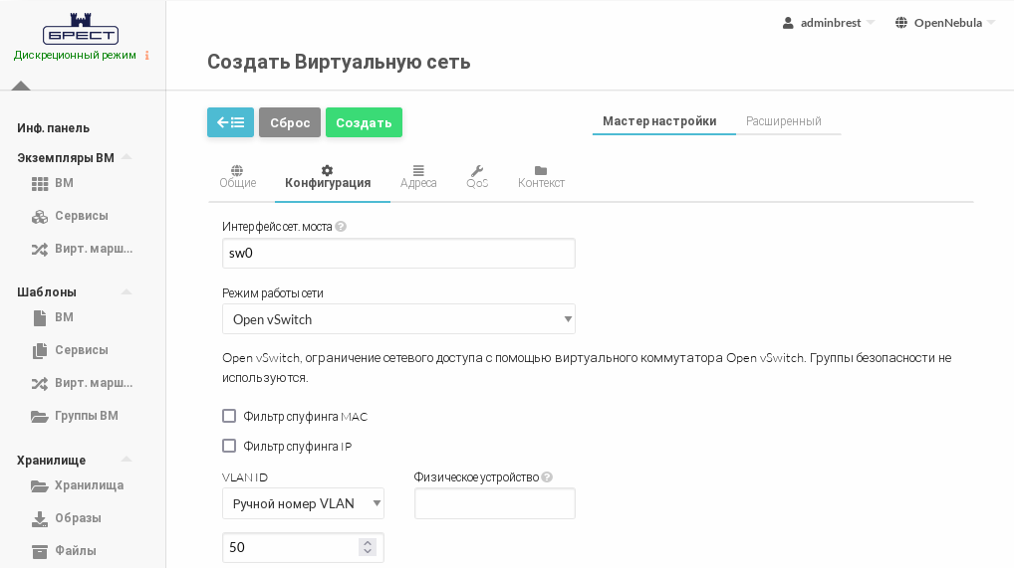This screenshot has width=1014, height=568.
Task: Go to the Общие tab
Action: pos(237,177)
